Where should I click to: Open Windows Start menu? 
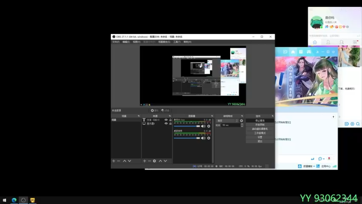point(5,200)
